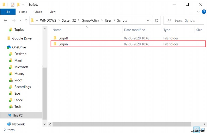Select OneDrive in the navigation pane
Viewport: 207px width, 133px height.
(x=19, y=47)
